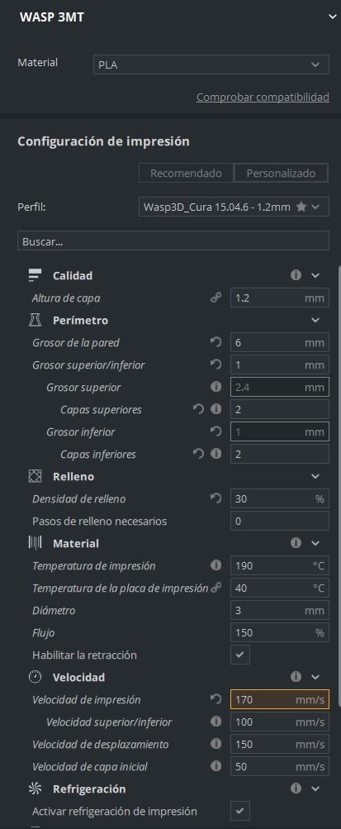Collapse the Velocidad section
The width and height of the screenshot is (341, 829).
click(315, 677)
